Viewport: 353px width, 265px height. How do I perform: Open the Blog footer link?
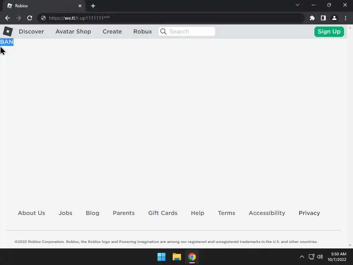[x=92, y=213]
